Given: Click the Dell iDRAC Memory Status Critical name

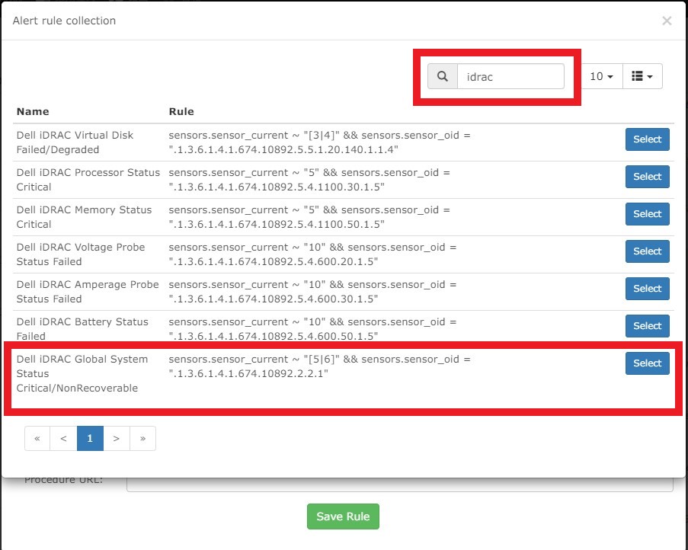Looking at the screenshot, I should click(84, 216).
